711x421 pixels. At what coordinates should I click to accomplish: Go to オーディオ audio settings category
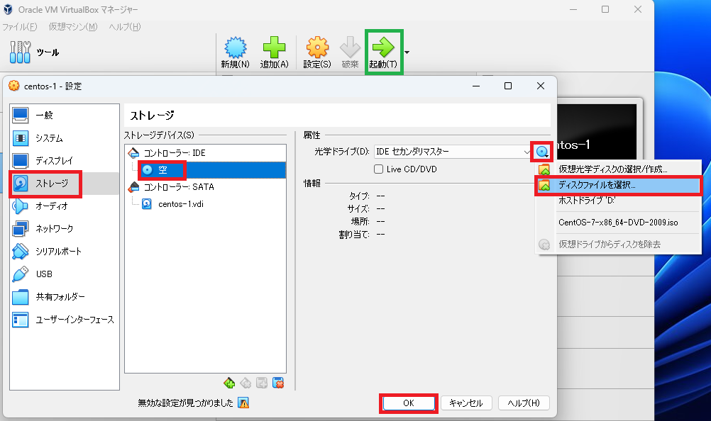pyautogui.click(x=65, y=206)
